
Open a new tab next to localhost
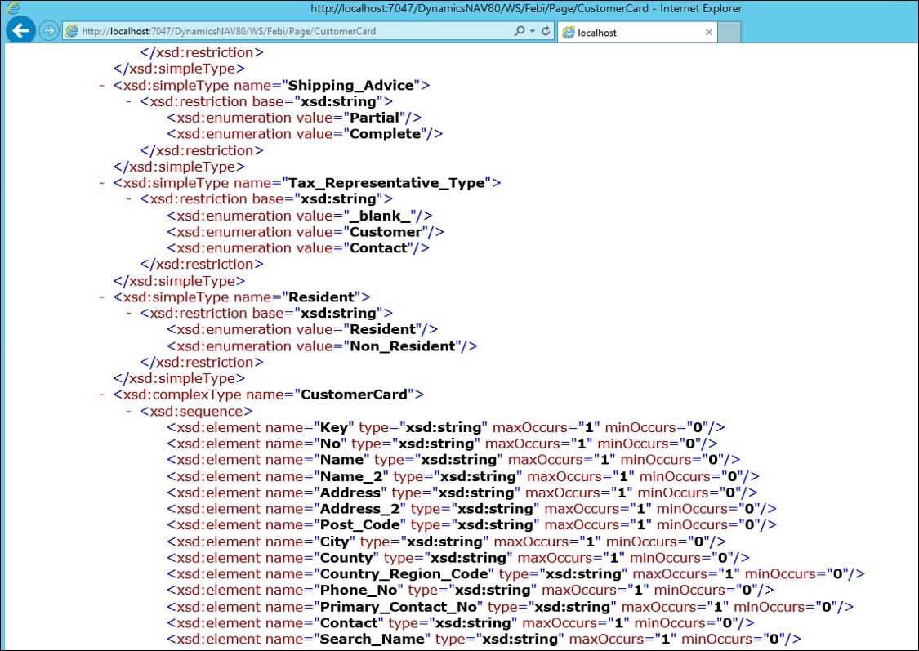[730, 33]
